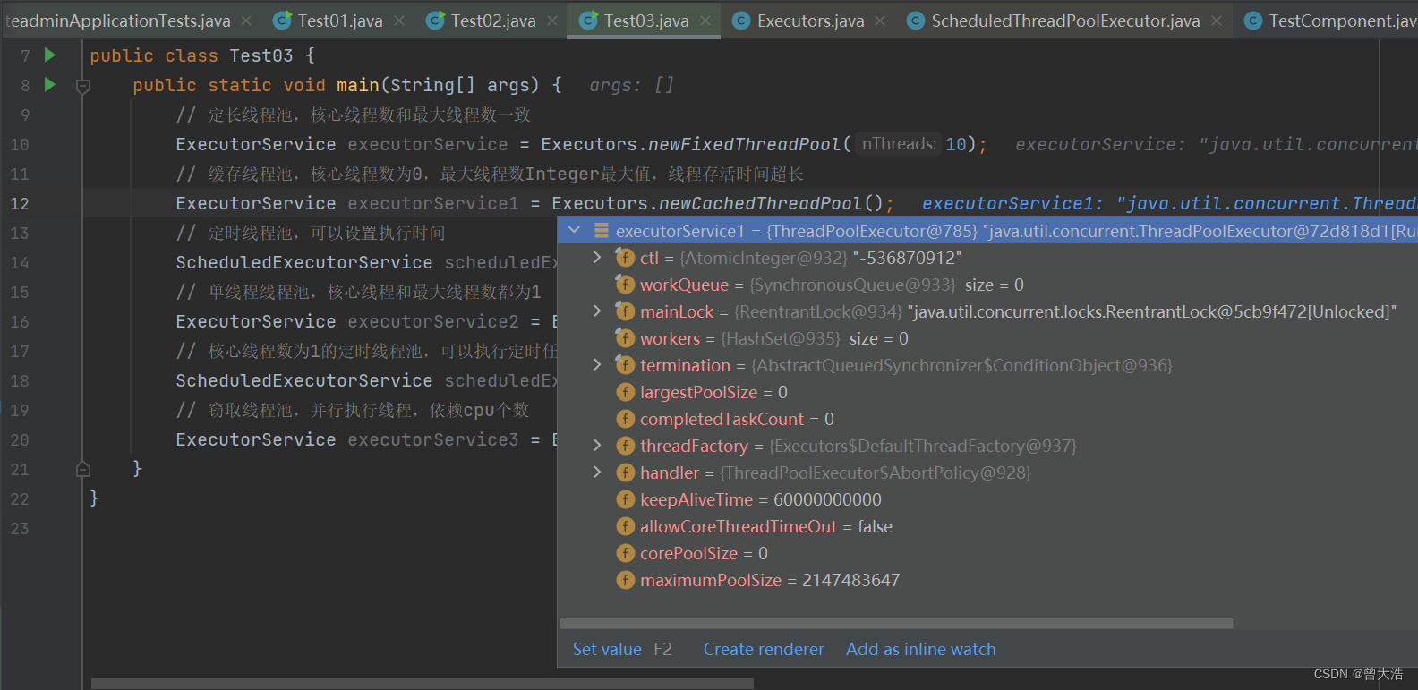Select the completedTaskCount = 0 row
The width and height of the screenshot is (1418, 690).
[x=987, y=419]
